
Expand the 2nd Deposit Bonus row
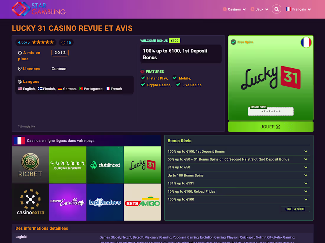tap(238, 159)
